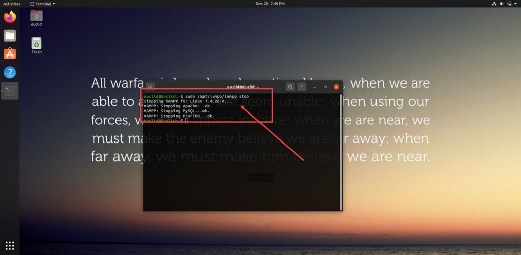Click 'Stopping XAMPP for Linux' line
Image resolution: width=521 pixels, height=255 pixels.
point(187,101)
